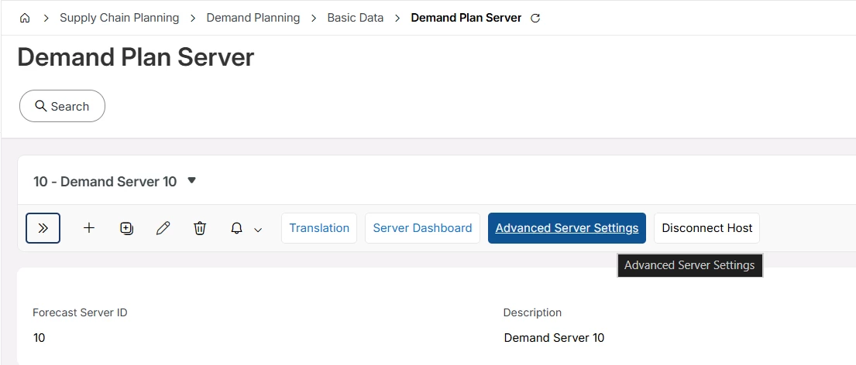The image size is (856, 365).
Task: Delete the record with trash icon
Action: click(200, 228)
